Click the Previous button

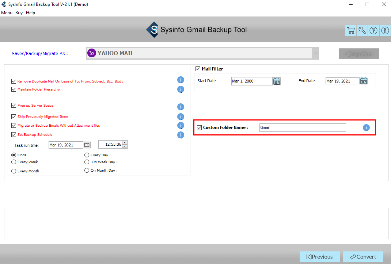click(x=320, y=257)
